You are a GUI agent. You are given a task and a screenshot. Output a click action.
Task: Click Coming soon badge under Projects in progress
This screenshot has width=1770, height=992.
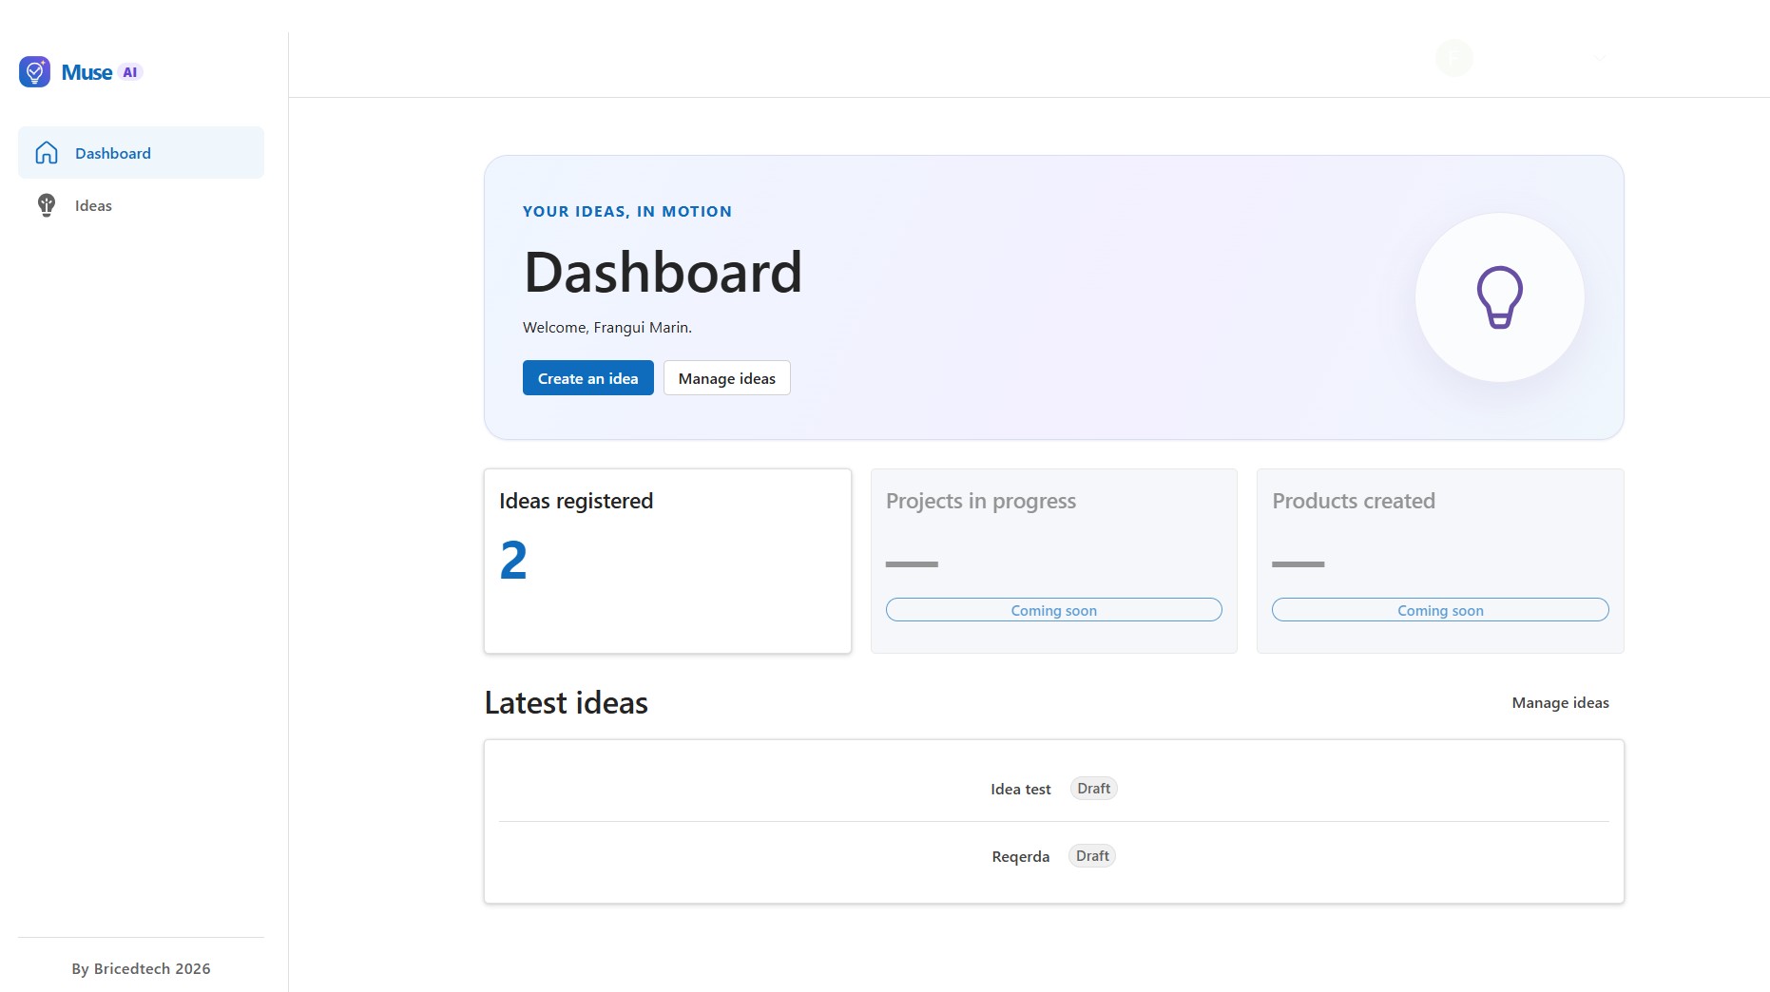click(1054, 610)
